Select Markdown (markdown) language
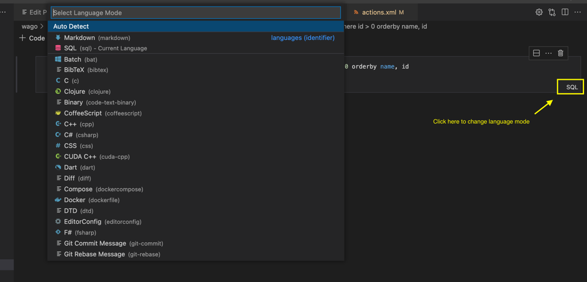This screenshot has height=282, width=587. tap(196, 38)
